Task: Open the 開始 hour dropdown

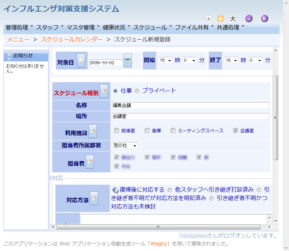Action: (x=165, y=60)
